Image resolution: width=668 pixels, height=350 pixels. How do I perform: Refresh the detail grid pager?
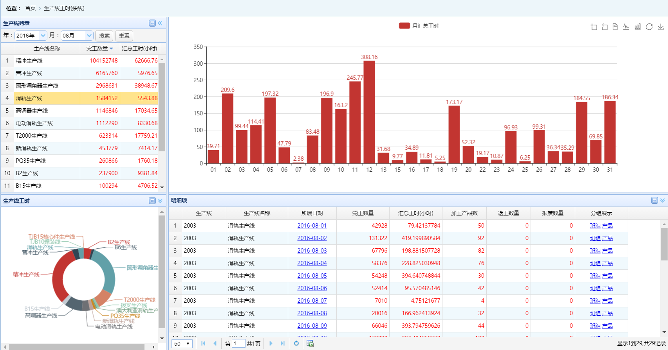point(296,343)
